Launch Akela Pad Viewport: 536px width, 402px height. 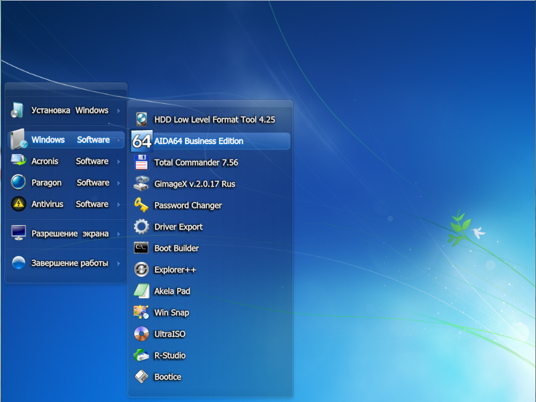210,291
